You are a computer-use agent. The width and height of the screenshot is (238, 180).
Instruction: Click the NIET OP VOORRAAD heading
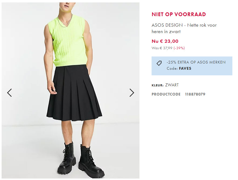pyautogui.click(x=179, y=14)
